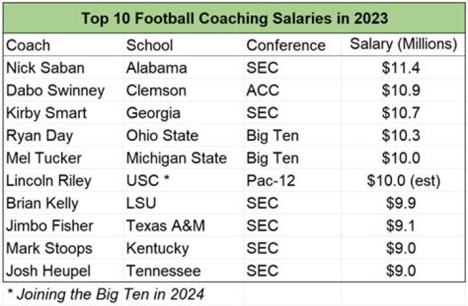Select the ACC conference cell
This screenshot has width=468, height=306.
tap(263, 91)
